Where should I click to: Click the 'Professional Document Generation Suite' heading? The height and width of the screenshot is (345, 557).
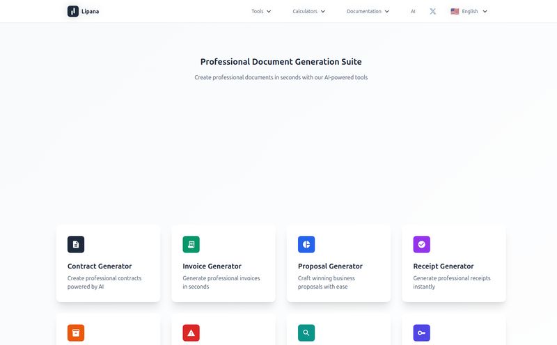(x=281, y=62)
